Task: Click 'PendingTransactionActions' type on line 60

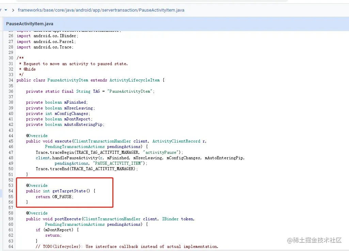Action: click(75, 224)
